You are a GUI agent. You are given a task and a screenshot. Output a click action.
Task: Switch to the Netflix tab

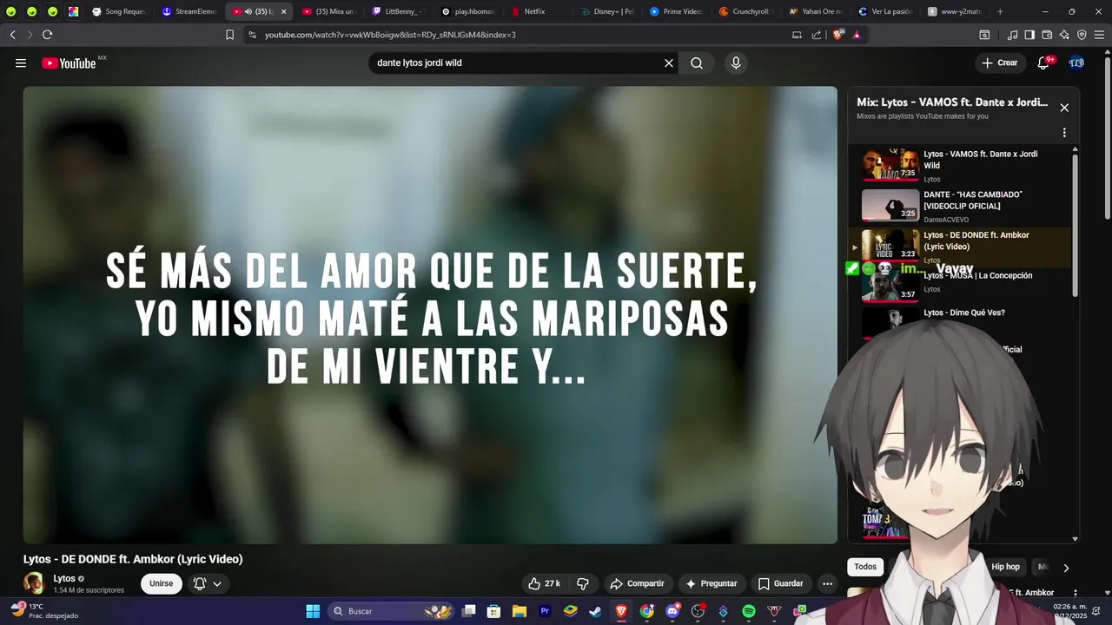537,11
